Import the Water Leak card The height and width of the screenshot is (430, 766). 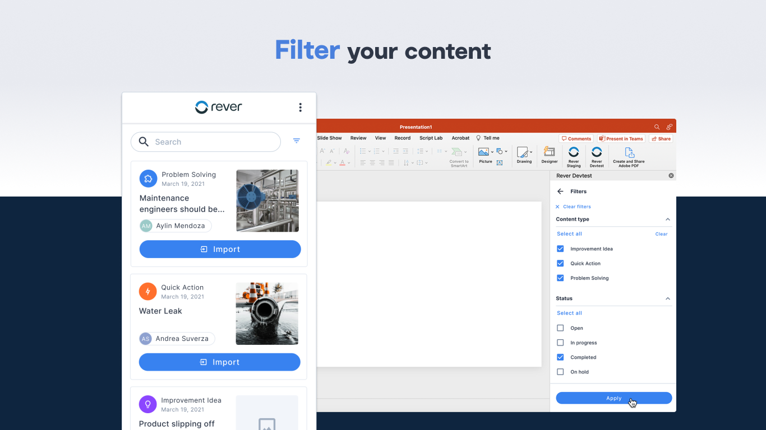(x=219, y=362)
